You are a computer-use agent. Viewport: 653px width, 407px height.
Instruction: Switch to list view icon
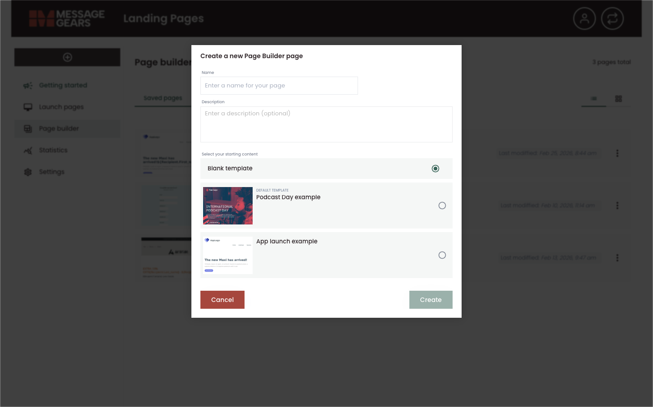coord(594,98)
